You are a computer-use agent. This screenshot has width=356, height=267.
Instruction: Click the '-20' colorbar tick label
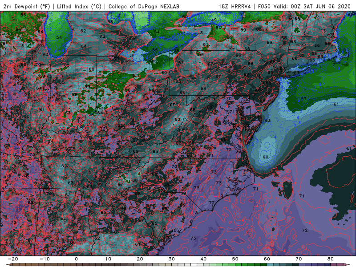(13, 259)
